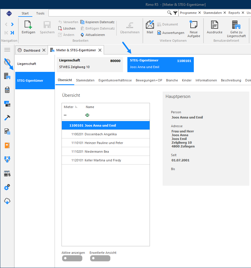Open the Branche tab

pyautogui.click(x=172, y=80)
